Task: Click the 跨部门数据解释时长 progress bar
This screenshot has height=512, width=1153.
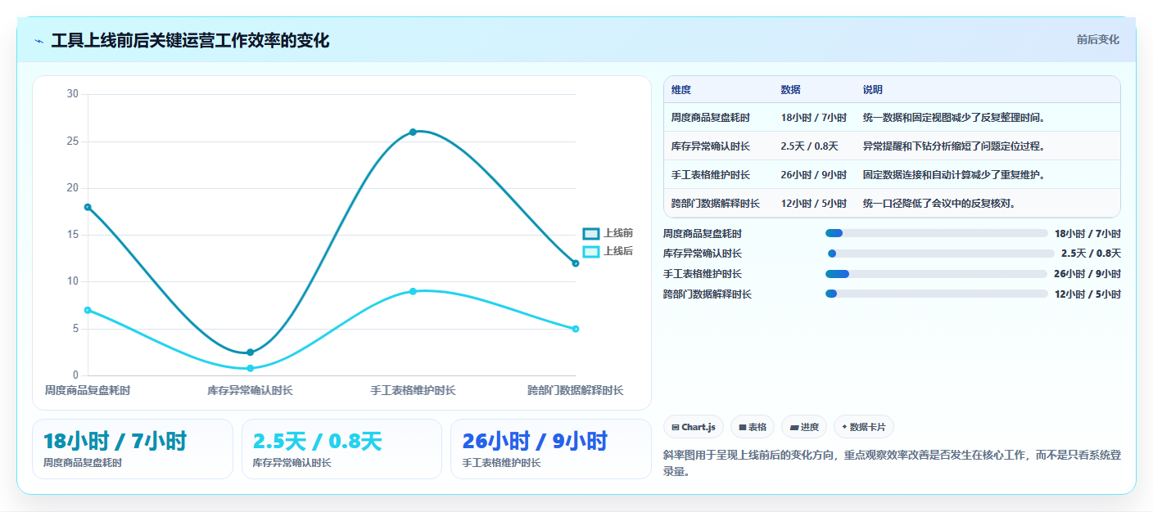Action: [x=936, y=294]
